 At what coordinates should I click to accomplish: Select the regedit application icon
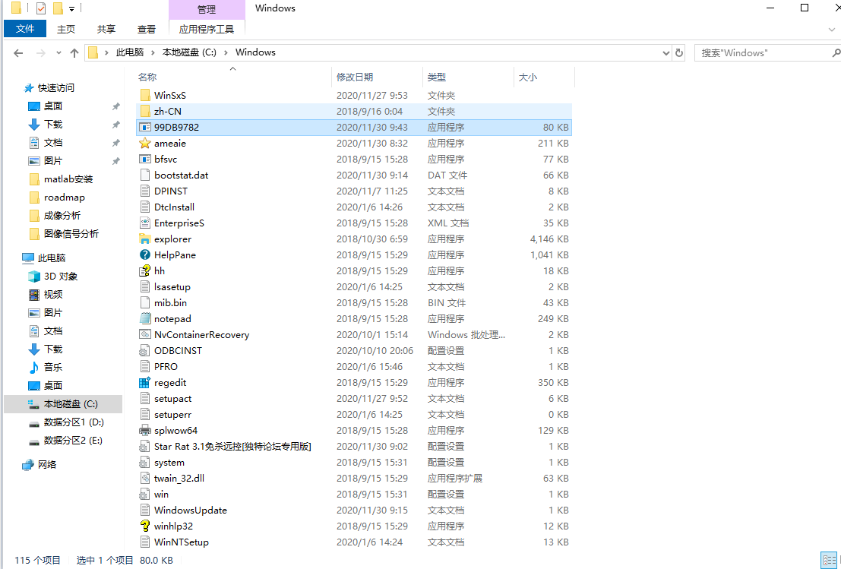pos(145,382)
